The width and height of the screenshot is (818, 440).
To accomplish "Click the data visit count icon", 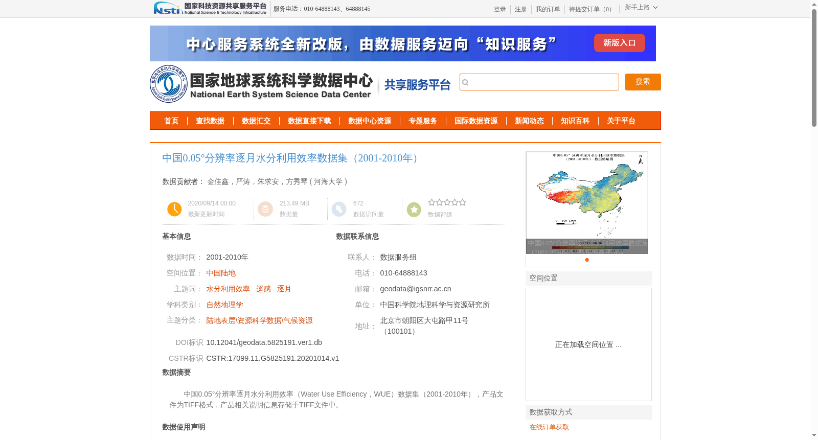I will pos(339,209).
